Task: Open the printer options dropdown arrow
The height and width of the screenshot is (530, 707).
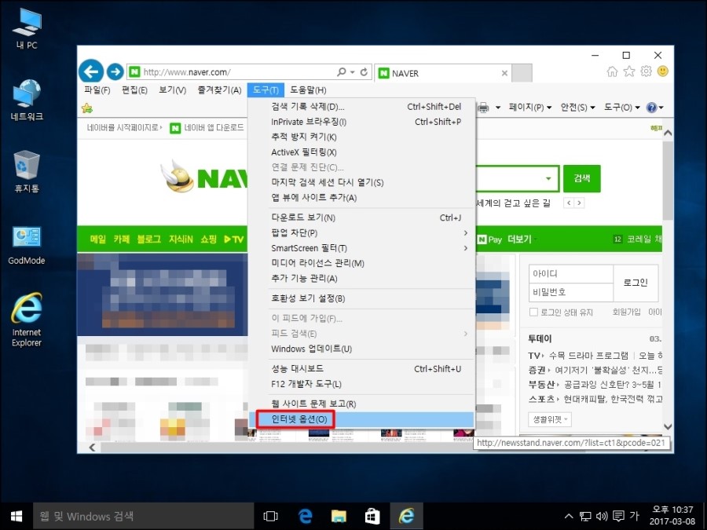Action: point(498,108)
